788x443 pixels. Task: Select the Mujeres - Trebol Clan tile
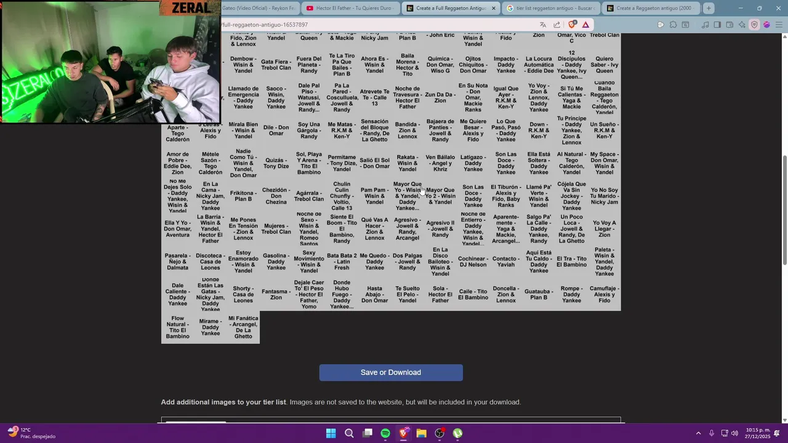point(276,229)
